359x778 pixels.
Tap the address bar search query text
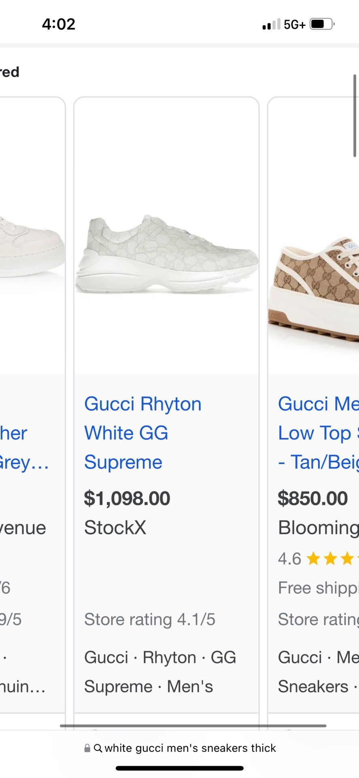pos(190,748)
